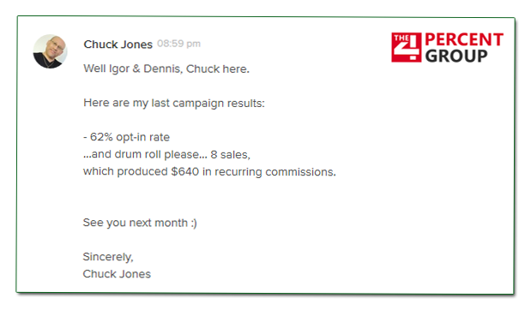
Task: Click the '62% opt-in rate' line
Action: click(x=126, y=137)
